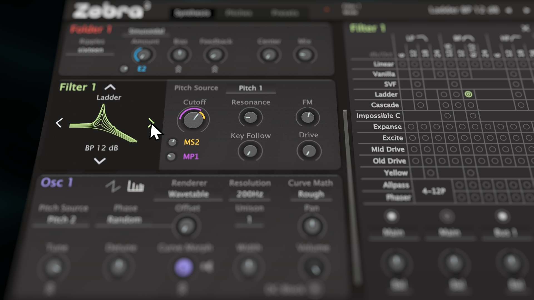Expand filter mode with the down chevron
534x300 pixels.
(100, 161)
